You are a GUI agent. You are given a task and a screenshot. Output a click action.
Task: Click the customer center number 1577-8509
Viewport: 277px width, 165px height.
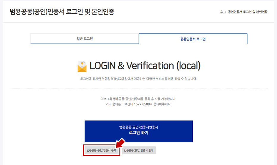coord(142,105)
